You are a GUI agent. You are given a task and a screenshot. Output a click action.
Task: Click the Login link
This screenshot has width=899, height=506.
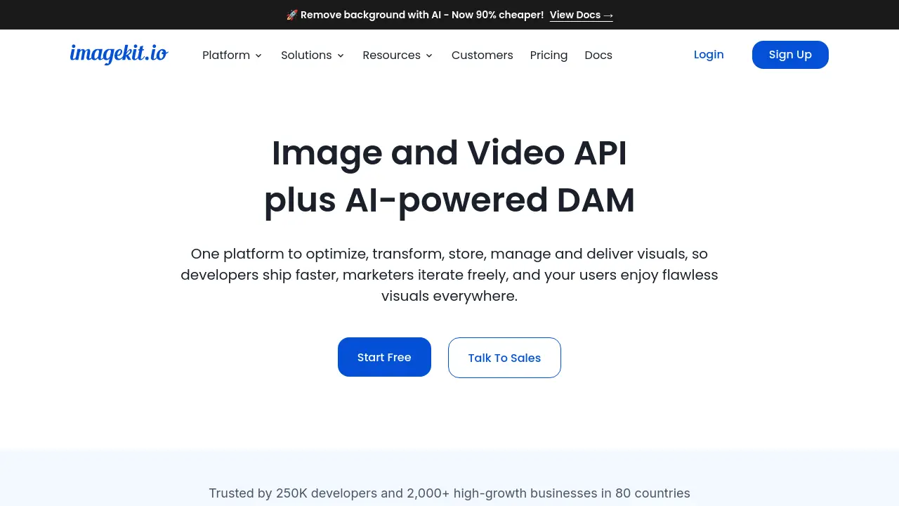[709, 54]
